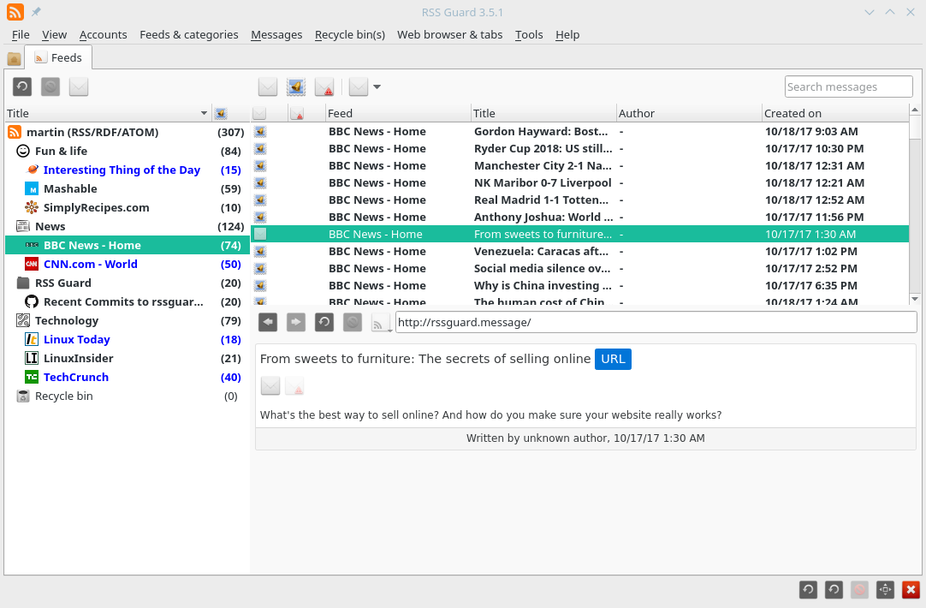Click the important-flag envelope icon in the messages toolbar
Screen dimensions: 926x608
[x=324, y=86]
